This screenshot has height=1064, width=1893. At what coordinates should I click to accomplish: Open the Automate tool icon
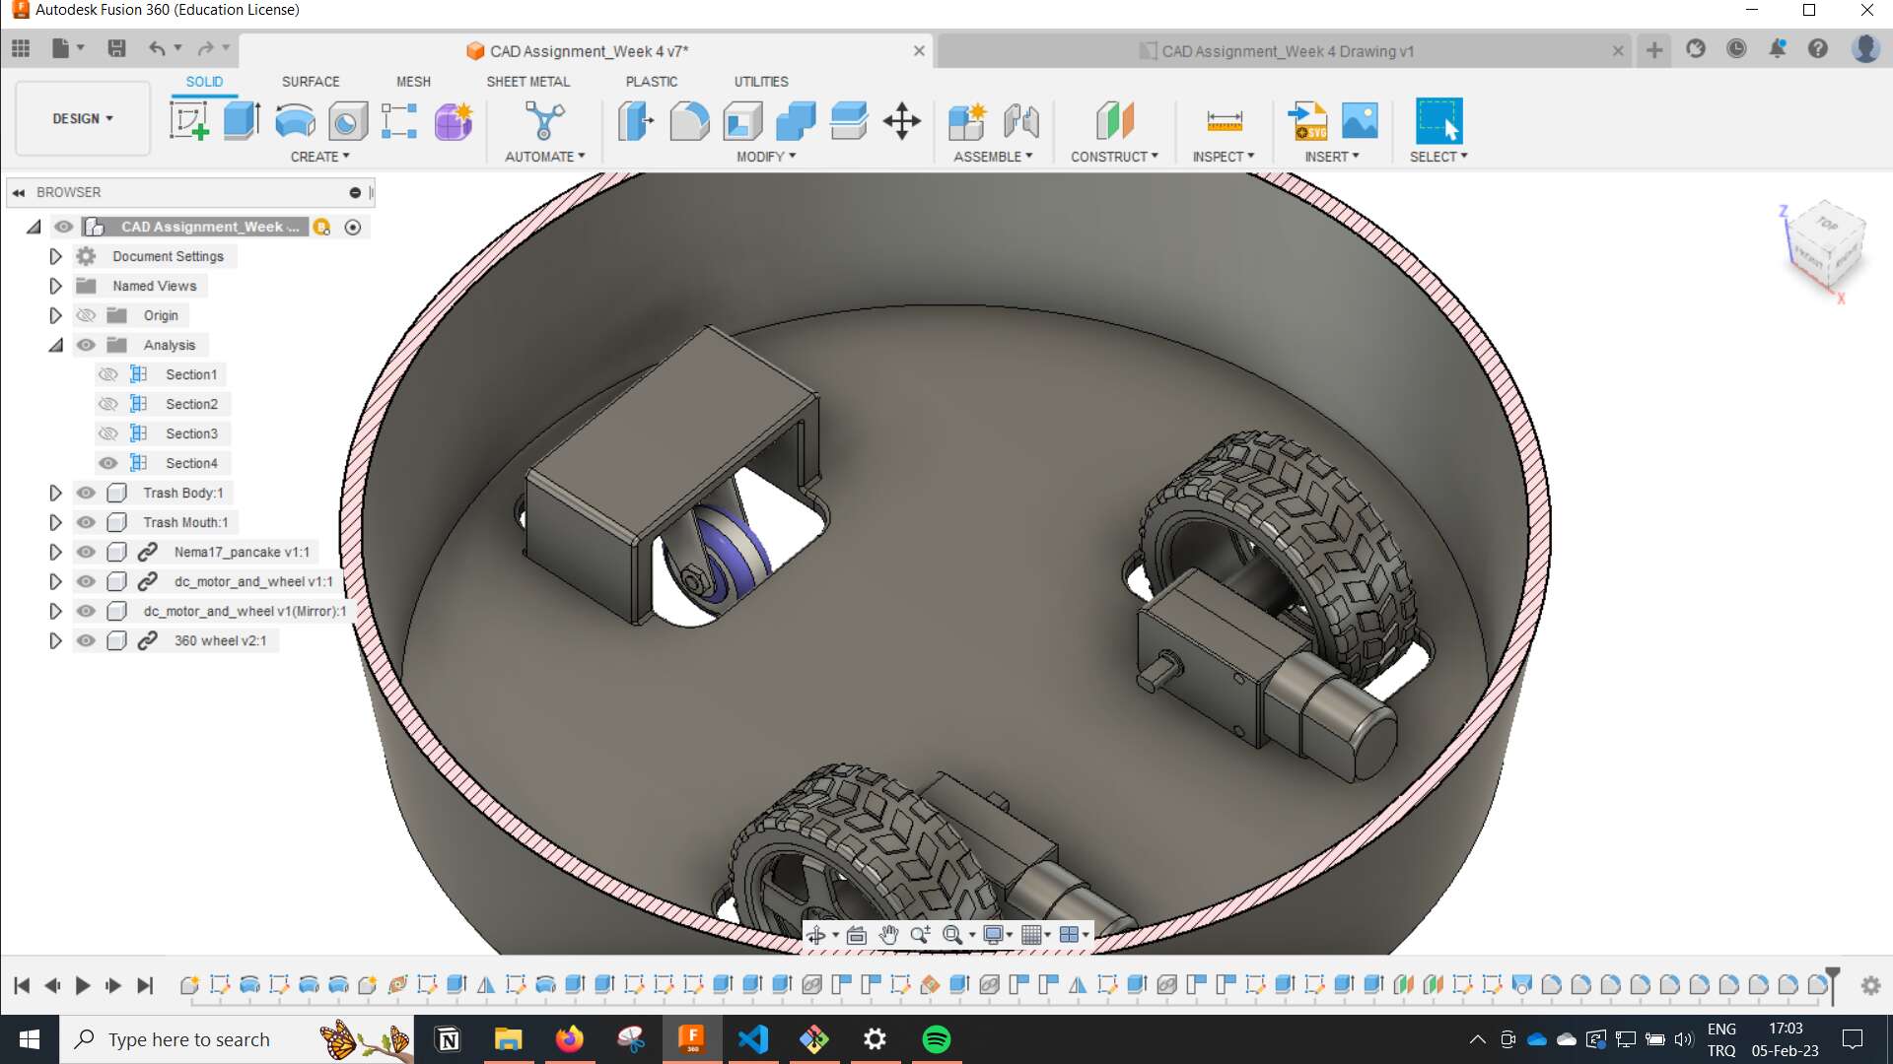coord(544,121)
